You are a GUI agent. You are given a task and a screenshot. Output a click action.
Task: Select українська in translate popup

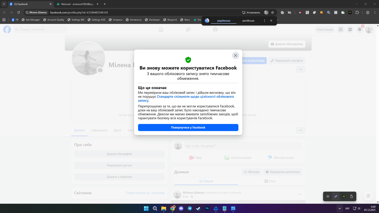pos(224,21)
